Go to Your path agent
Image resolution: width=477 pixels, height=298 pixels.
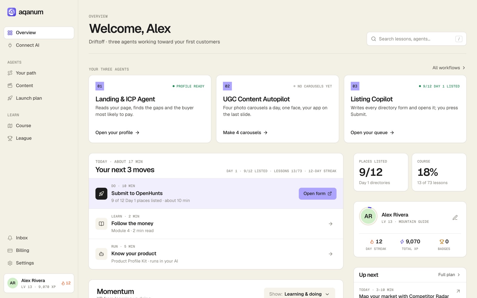pyautogui.click(x=39, y=73)
